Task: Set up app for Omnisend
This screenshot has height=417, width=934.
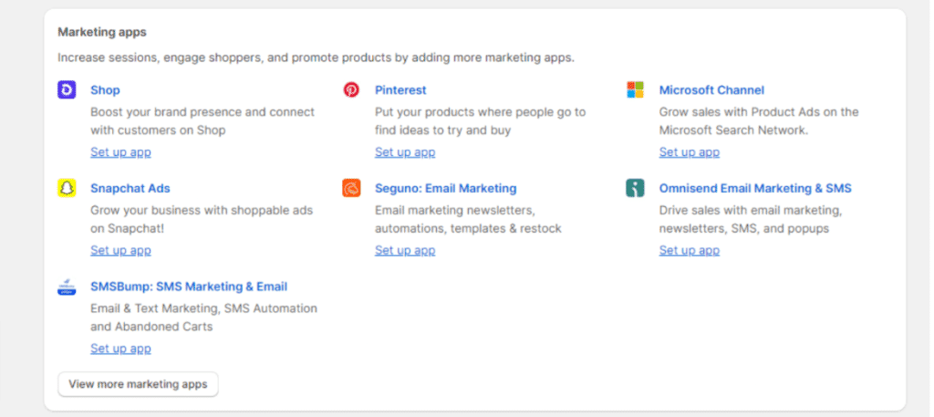Action: 689,250
